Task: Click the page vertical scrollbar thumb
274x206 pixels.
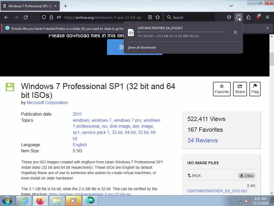Action: [272, 59]
